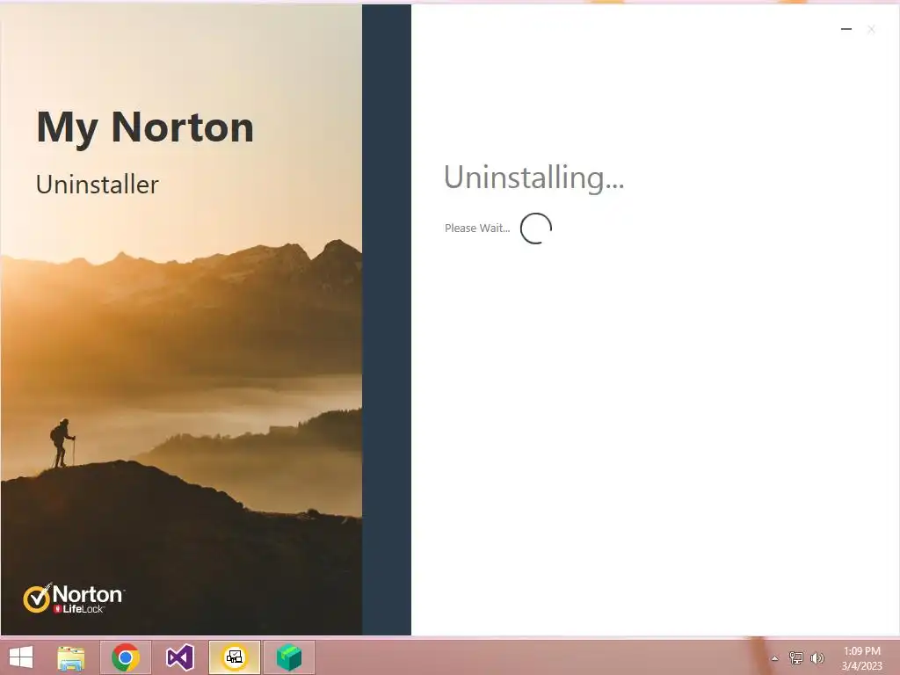Select the Norton uninstaller taskbar icon
Image resolution: width=900 pixels, height=675 pixels.
pyautogui.click(x=235, y=657)
